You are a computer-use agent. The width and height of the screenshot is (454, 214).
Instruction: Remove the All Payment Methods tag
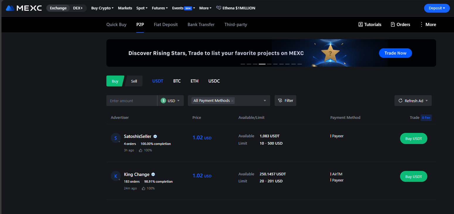pyautogui.click(x=232, y=101)
